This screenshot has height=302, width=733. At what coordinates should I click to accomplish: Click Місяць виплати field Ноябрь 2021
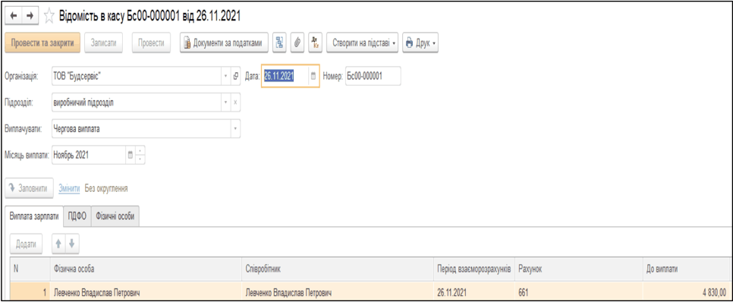point(88,156)
